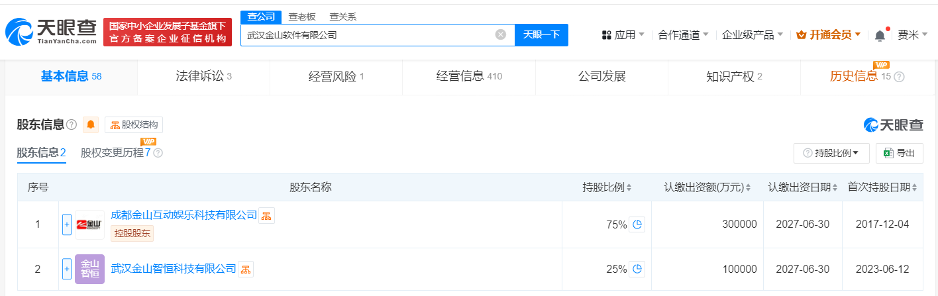The height and width of the screenshot is (296, 938).
Task: Open equity chart icon beside 成都金山互动娱乐科技有限公司
Action: pyautogui.click(x=266, y=215)
